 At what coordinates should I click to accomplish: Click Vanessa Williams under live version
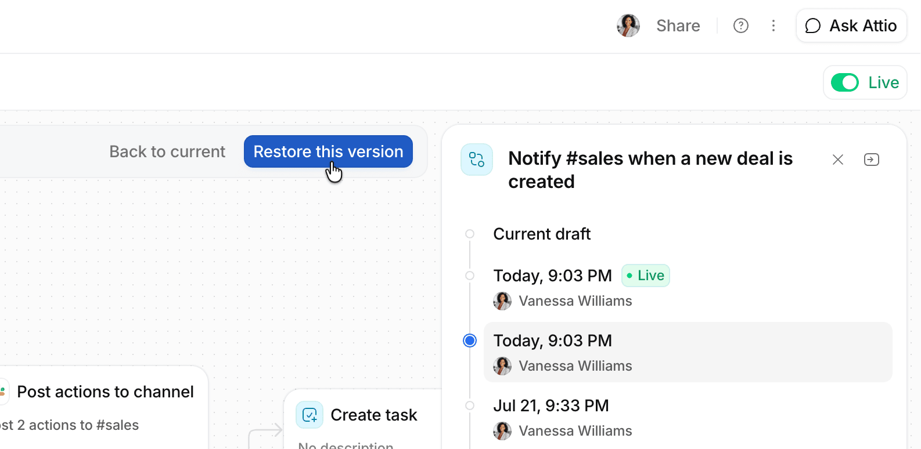[575, 301]
